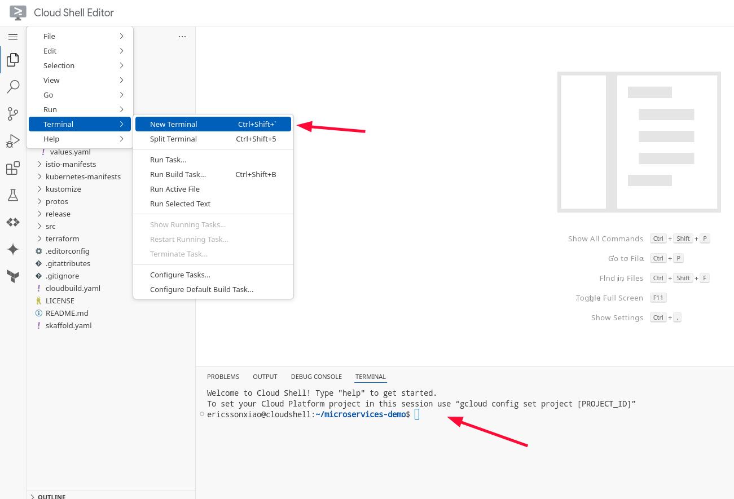Choose Split Terminal from the submenu

tap(213, 139)
